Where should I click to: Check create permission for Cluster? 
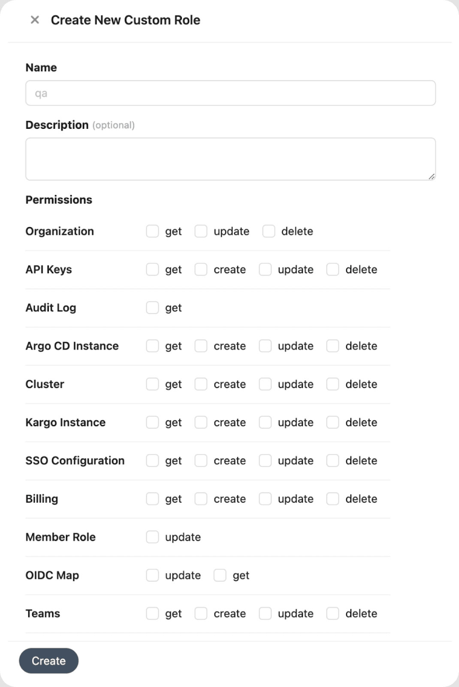[201, 384]
